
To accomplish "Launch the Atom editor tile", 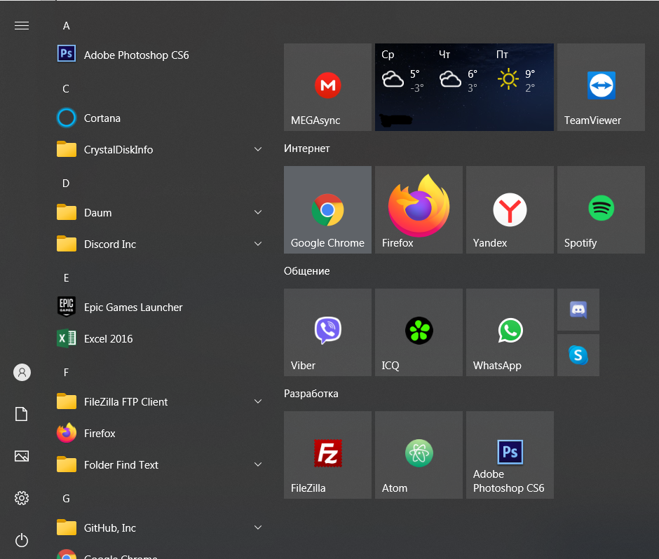I will tap(419, 455).
